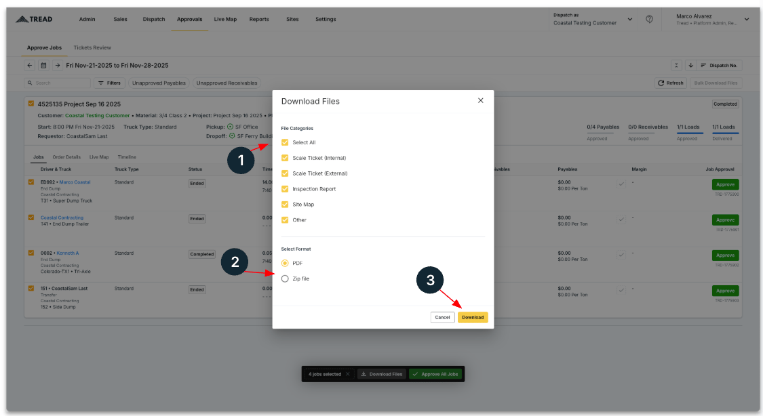Open the order's Live Map tab
Viewport: 763px width, 416px height.
tap(99, 157)
